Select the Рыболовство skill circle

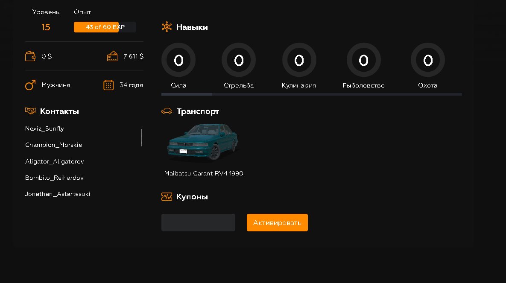tap(363, 61)
